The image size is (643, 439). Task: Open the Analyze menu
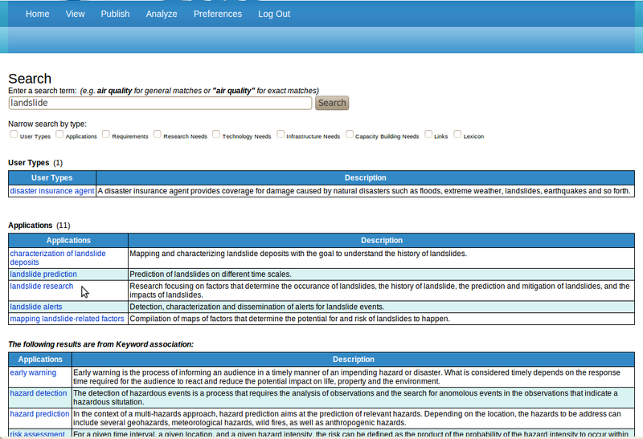tap(161, 14)
